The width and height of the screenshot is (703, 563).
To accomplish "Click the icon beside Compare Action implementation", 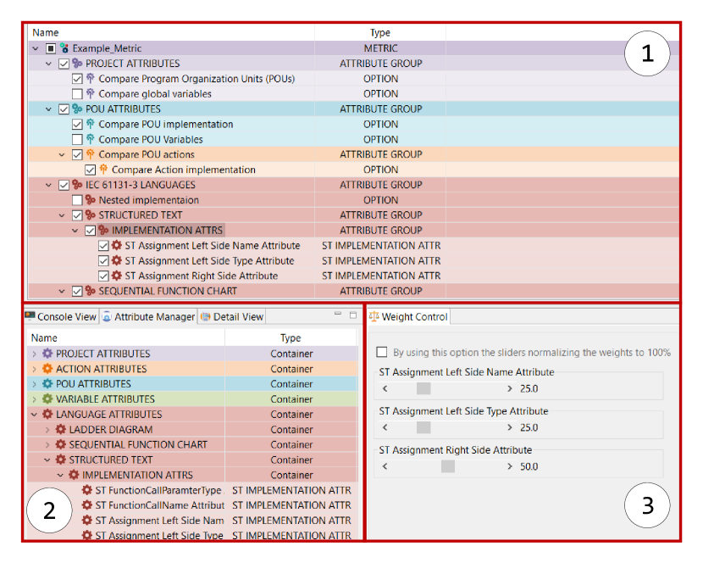I will point(103,170).
